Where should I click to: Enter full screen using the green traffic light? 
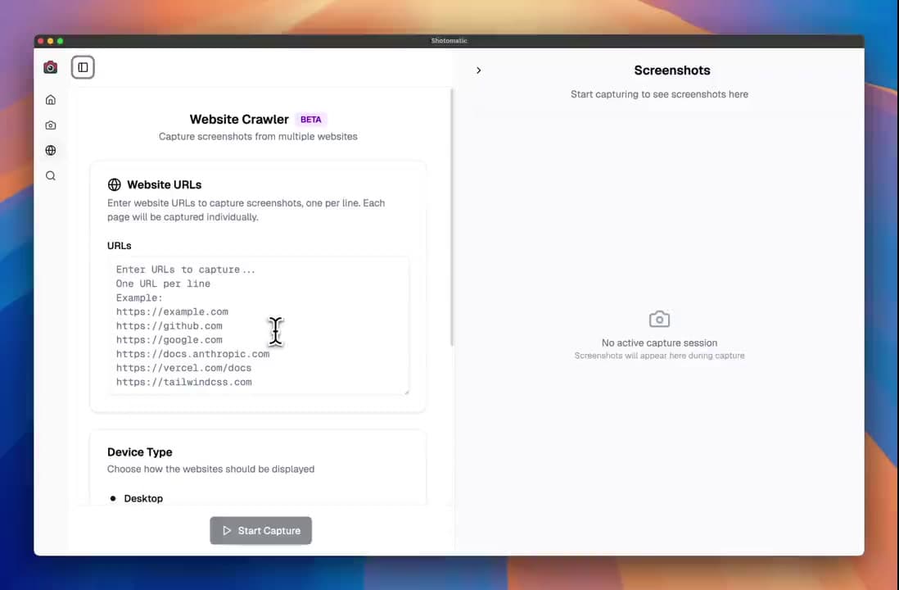point(60,40)
